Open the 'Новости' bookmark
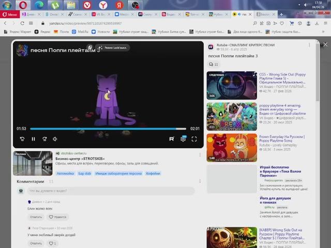 pos(101,32)
